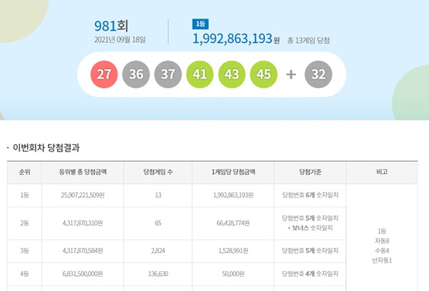The image size is (429, 291).
Task: Select the 981회 draw number heading
Action: (112, 26)
